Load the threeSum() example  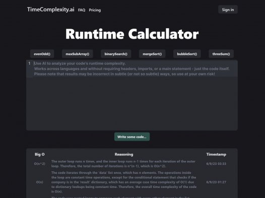[221, 54]
